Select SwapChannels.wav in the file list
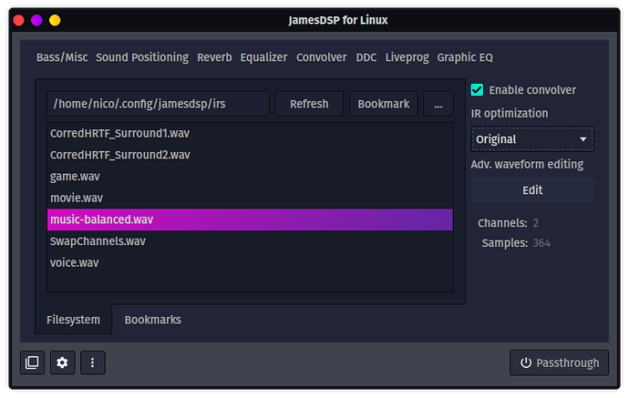 [250, 241]
